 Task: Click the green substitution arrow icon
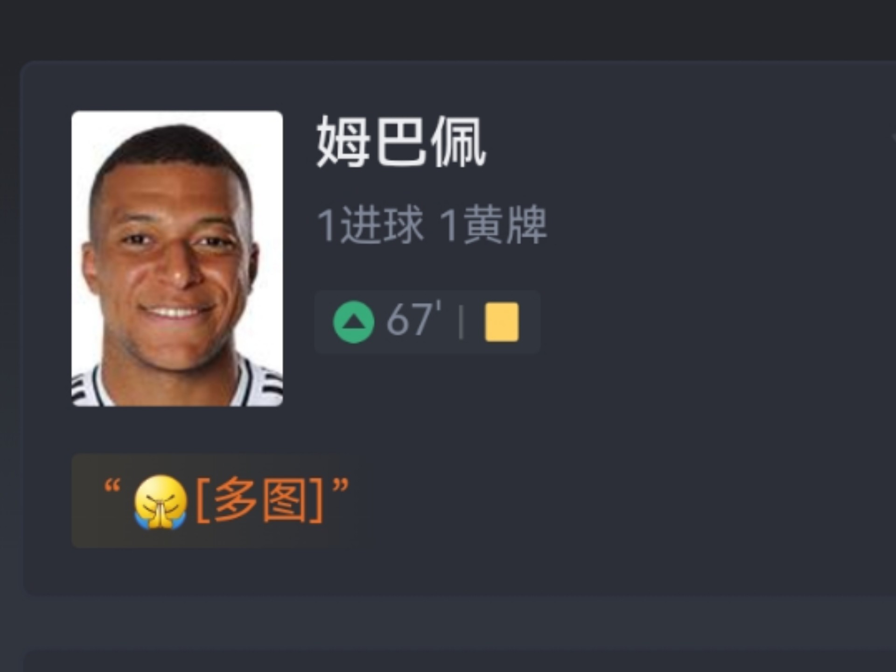coord(353,322)
